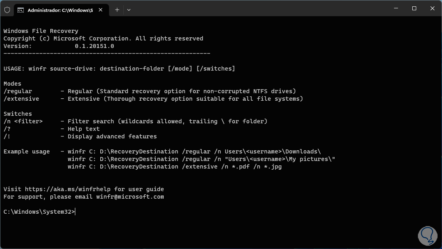Click the /regular mode text

click(18, 91)
